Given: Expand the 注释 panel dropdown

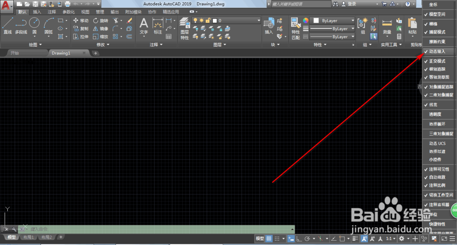Looking at the screenshot, I should coord(156,45).
